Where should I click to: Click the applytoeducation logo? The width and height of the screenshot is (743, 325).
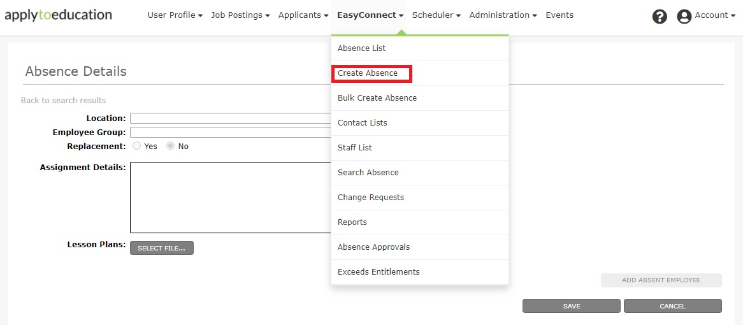[x=58, y=15]
